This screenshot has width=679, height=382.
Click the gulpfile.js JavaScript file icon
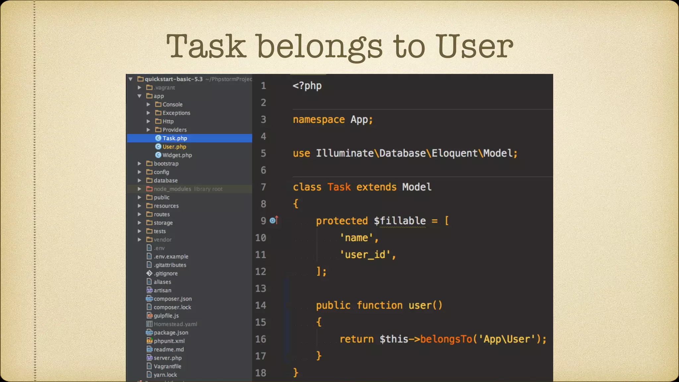pos(150,315)
